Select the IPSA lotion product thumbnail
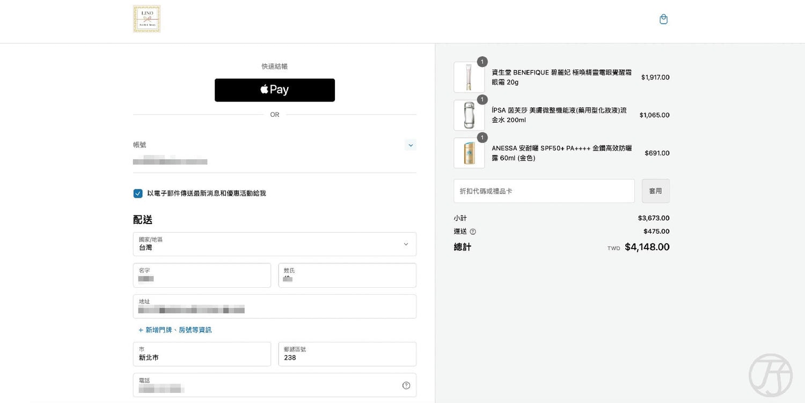This screenshot has width=805, height=403. pos(469,115)
